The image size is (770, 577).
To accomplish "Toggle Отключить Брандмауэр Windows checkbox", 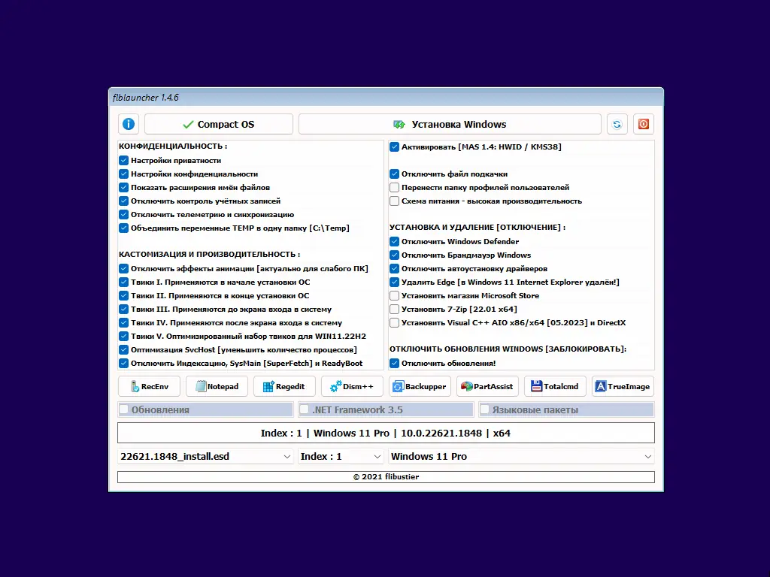I will 394,255.
